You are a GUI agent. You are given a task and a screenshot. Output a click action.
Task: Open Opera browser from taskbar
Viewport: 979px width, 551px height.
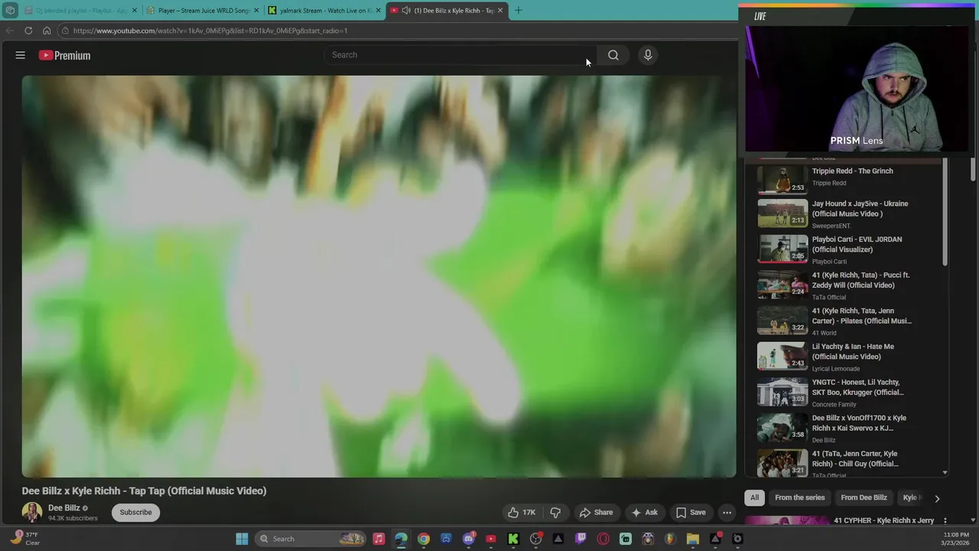pos(603,539)
